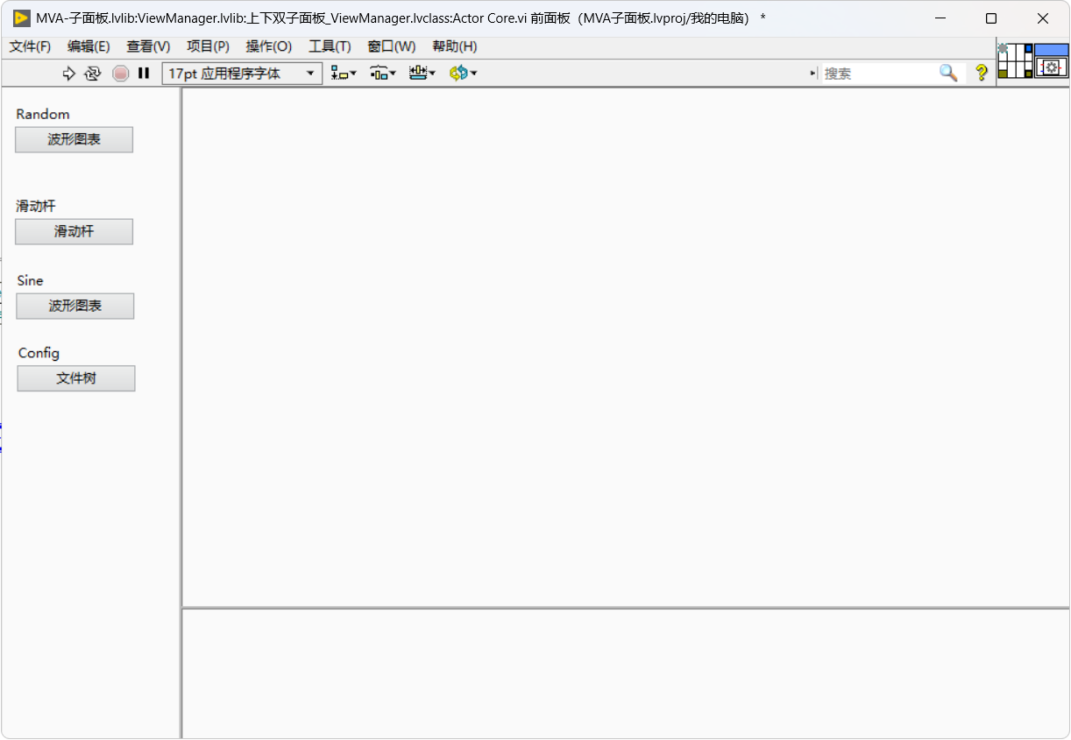Open the context help question mark
This screenshot has height=740, width=1071.
pyautogui.click(x=982, y=74)
